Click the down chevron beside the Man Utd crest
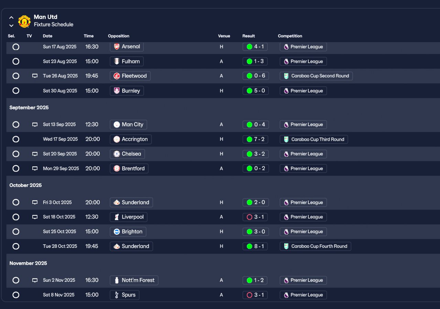 (11, 25)
